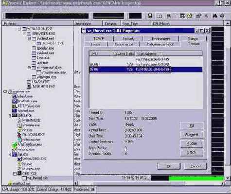Image resolution: width=231 pixels, height=194 pixels.
Task: Click the Suspend thread button
Action: (192, 135)
